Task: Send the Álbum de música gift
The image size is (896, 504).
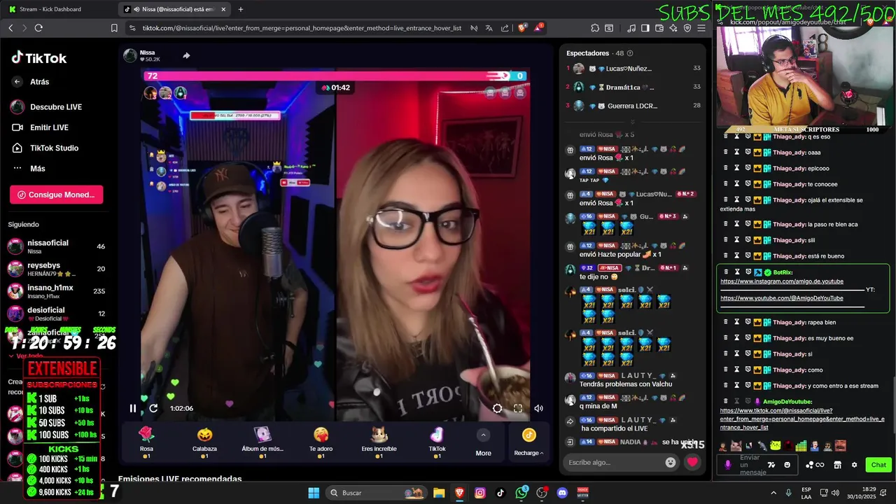Action: pyautogui.click(x=262, y=442)
